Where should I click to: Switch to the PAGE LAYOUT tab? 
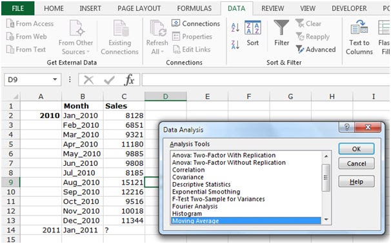coord(139,8)
